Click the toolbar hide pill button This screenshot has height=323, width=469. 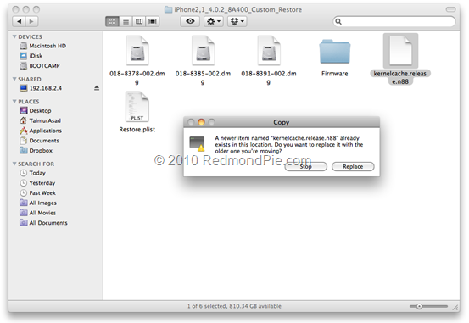pos(450,9)
